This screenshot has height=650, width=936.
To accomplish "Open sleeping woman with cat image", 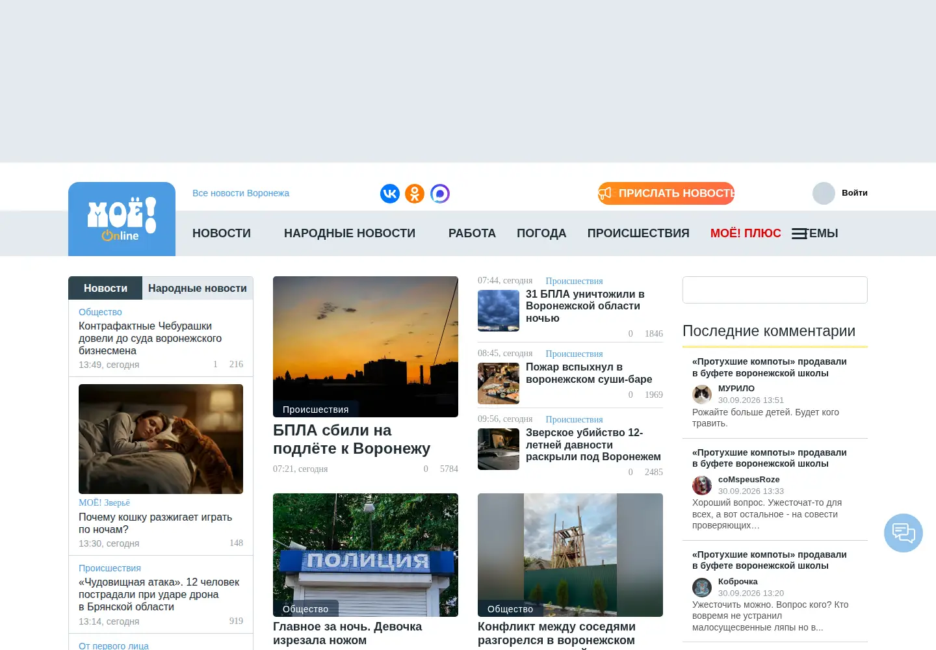I will [161, 439].
